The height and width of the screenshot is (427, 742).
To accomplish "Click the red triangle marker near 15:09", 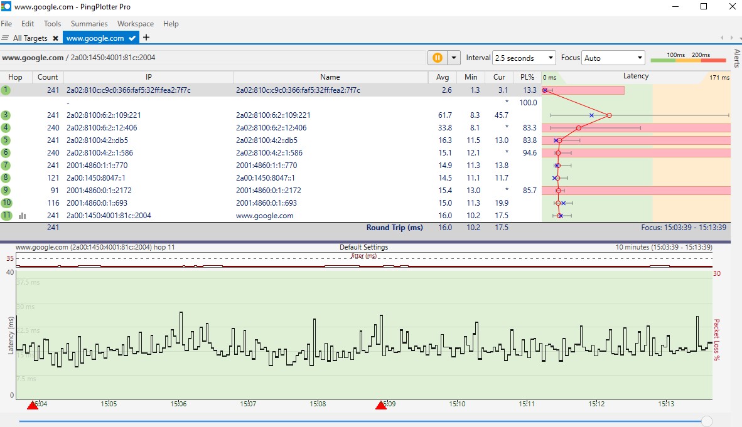I will click(381, 405).
